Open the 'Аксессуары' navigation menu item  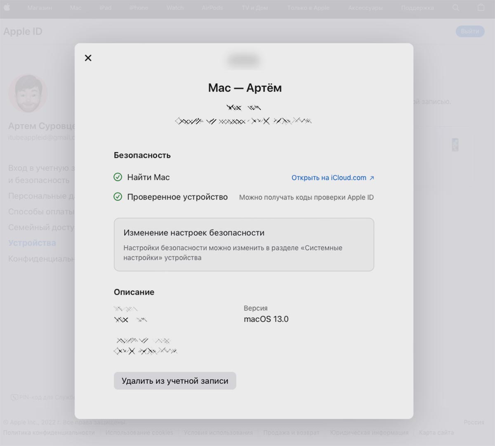tap(365, 8)
